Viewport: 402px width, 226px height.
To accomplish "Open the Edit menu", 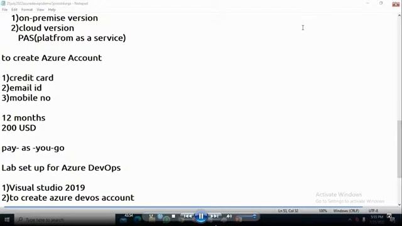I will [14, 9].
